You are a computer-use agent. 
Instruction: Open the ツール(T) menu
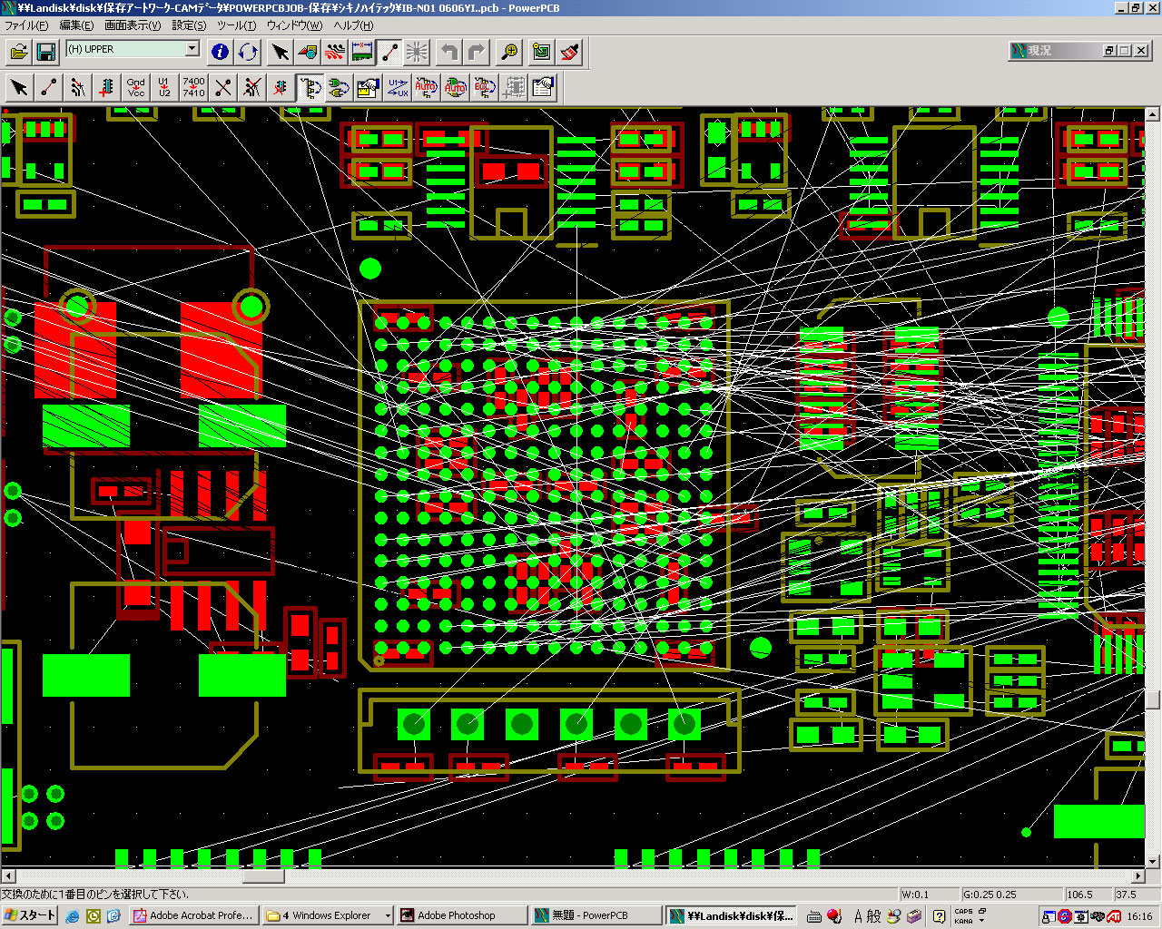pos(236,25)
